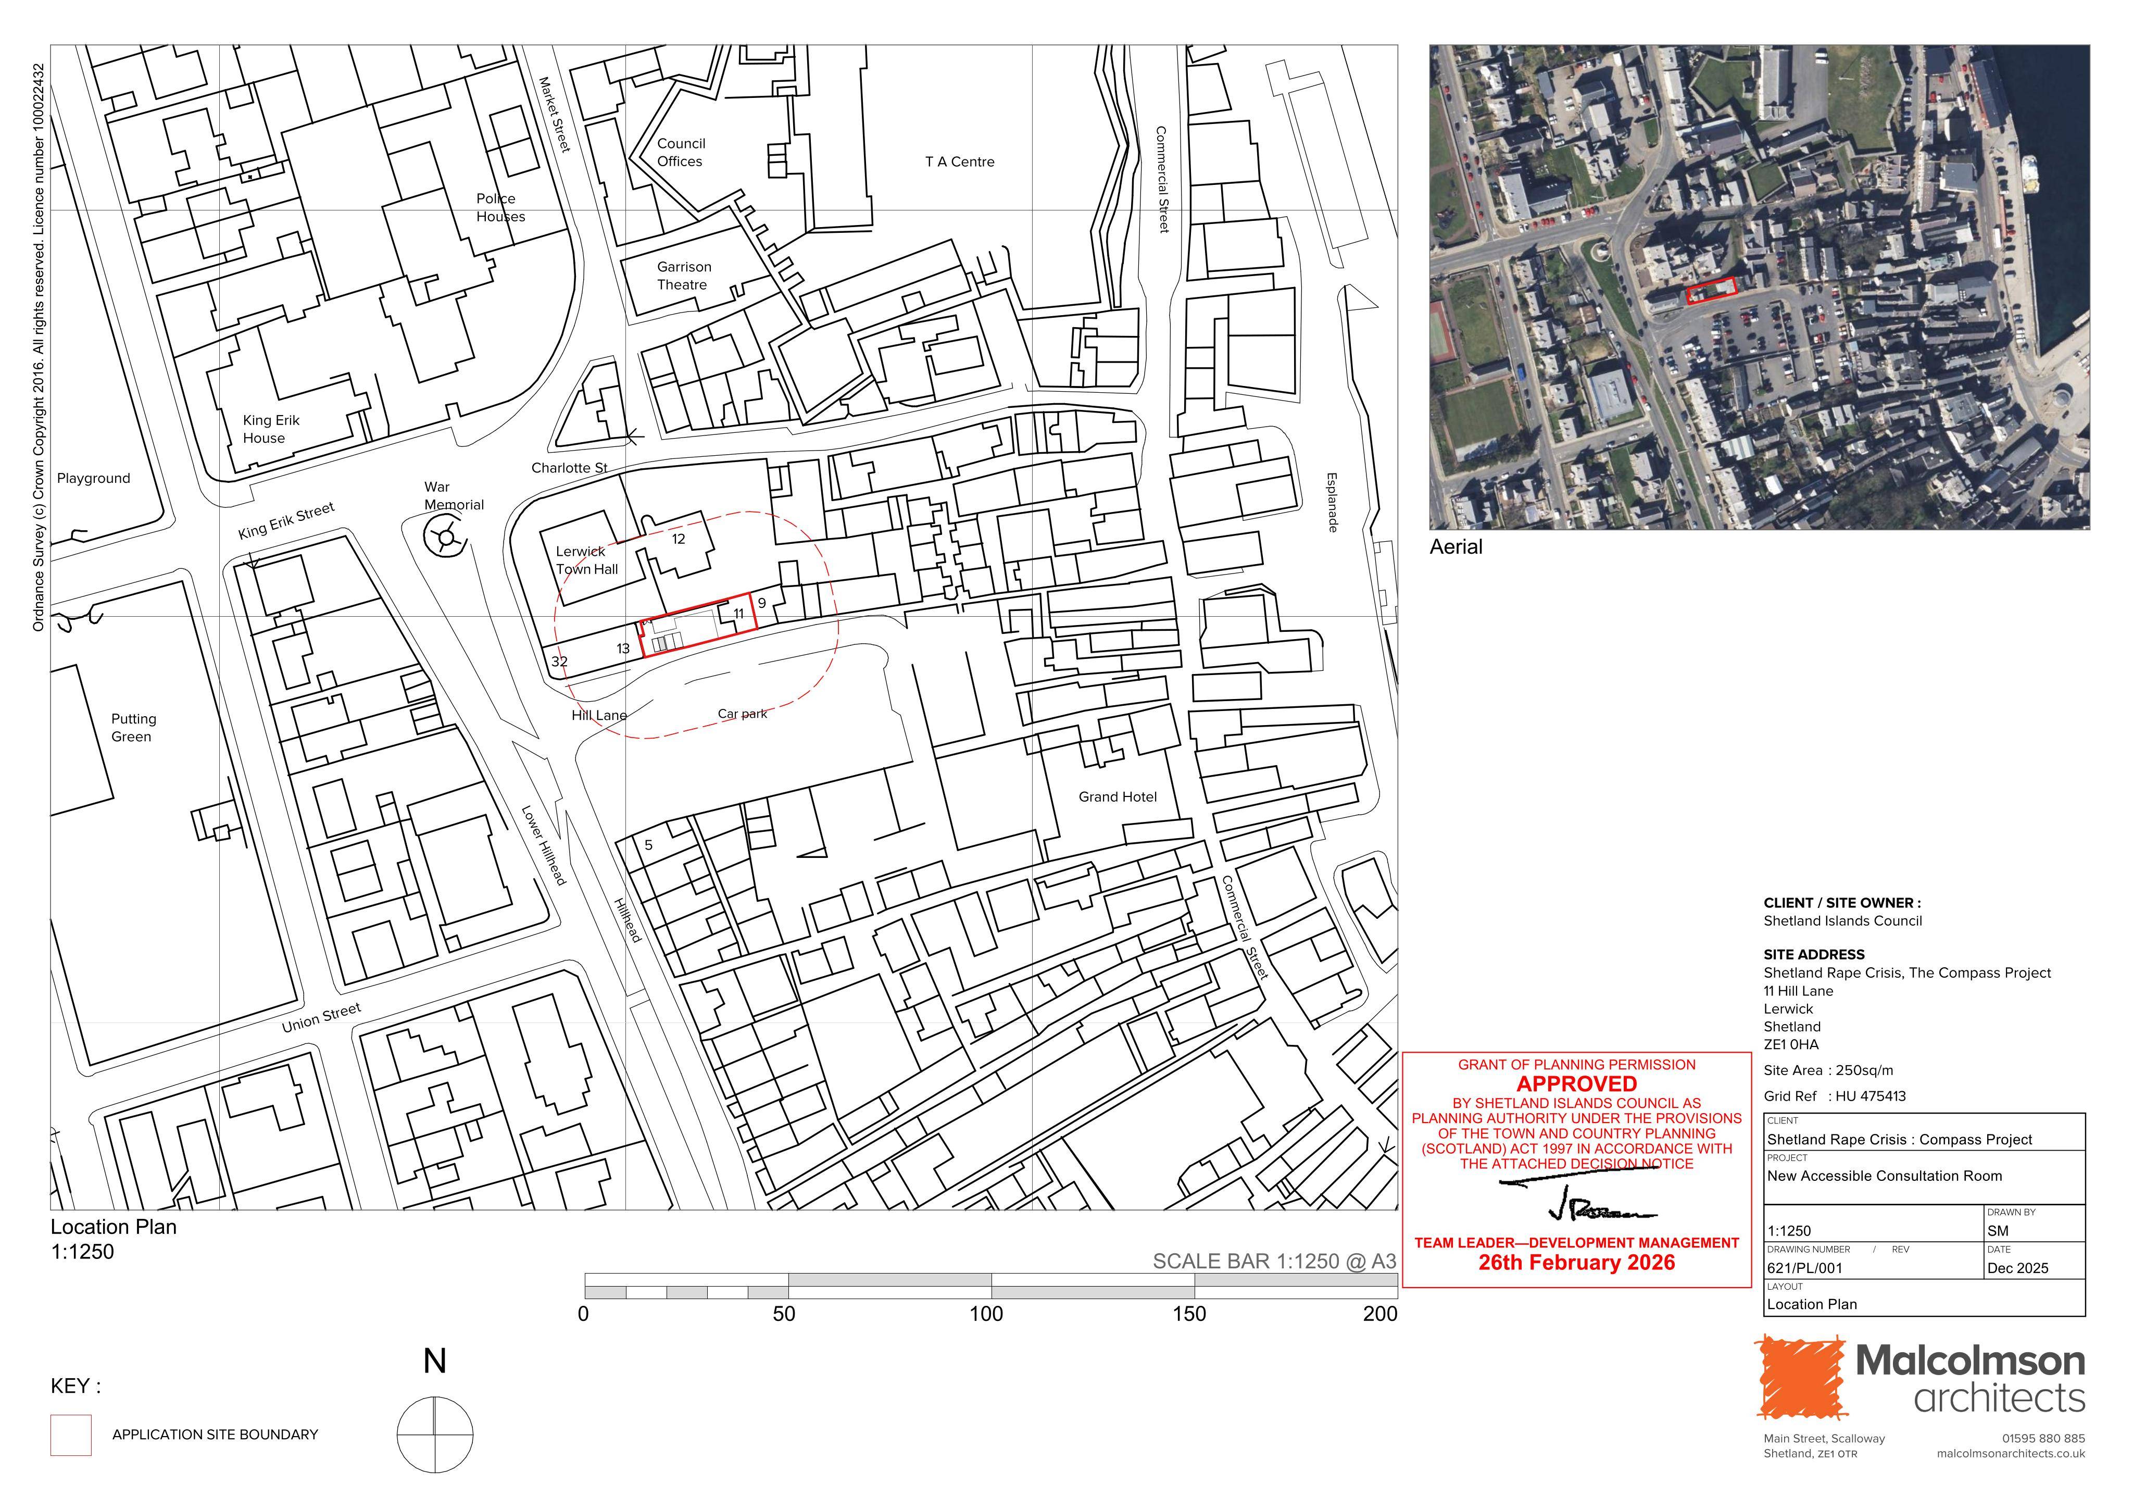Select the 'King Erik Street' label
The width and height of the screenshot is (2133, 1509).
[286, 521]
